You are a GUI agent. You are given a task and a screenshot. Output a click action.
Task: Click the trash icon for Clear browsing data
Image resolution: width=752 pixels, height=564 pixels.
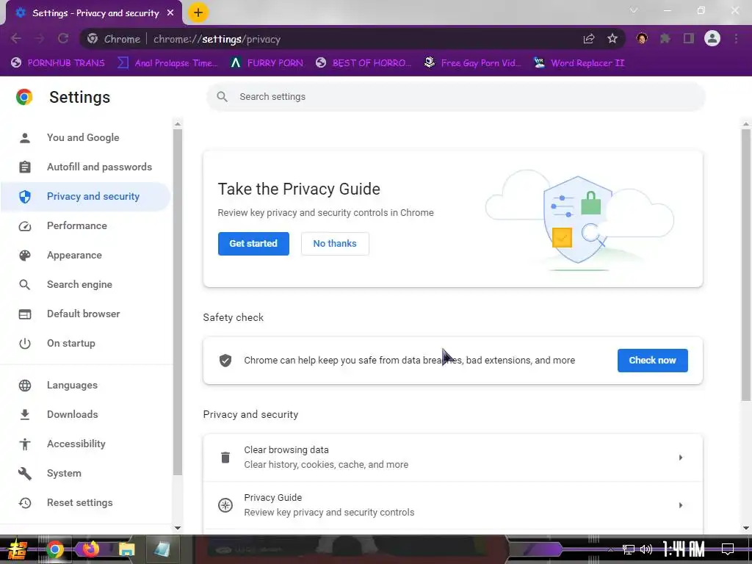(x=225, y=458)
